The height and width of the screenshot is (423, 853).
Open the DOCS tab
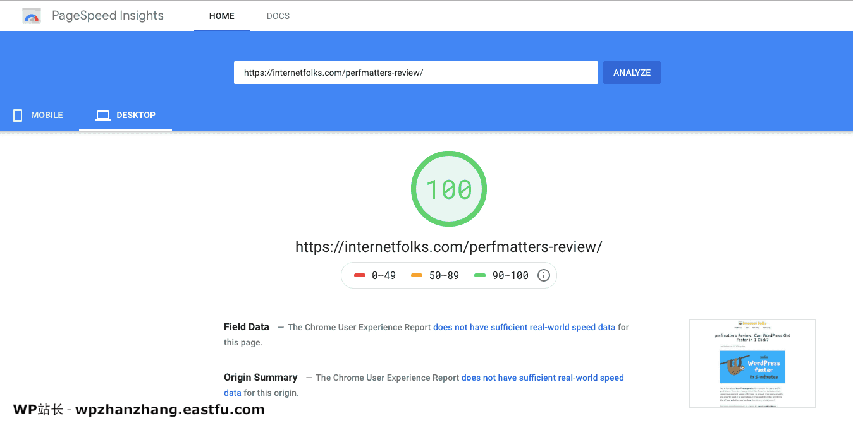point(278,16)
